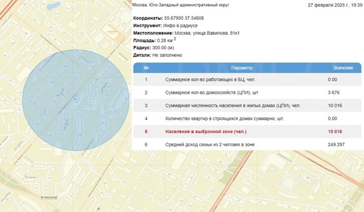Click the "Инфо в радиусе" instrument text

180,26
